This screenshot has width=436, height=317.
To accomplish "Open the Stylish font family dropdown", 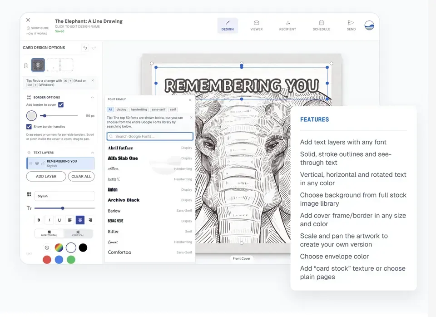I will click(x=64, y=196).
